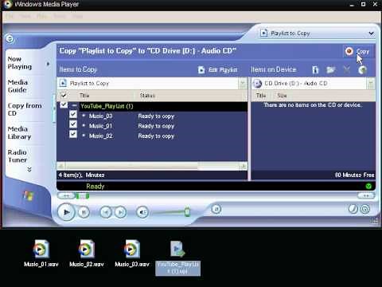Click the Edit Playlist icon

pos(201,70)
